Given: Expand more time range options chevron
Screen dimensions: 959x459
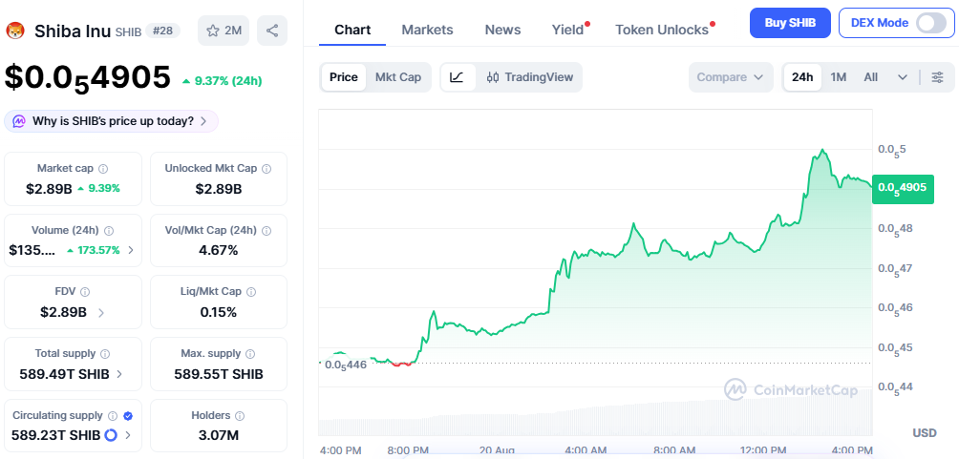Looking at the screenshot, I should point(903,77).
